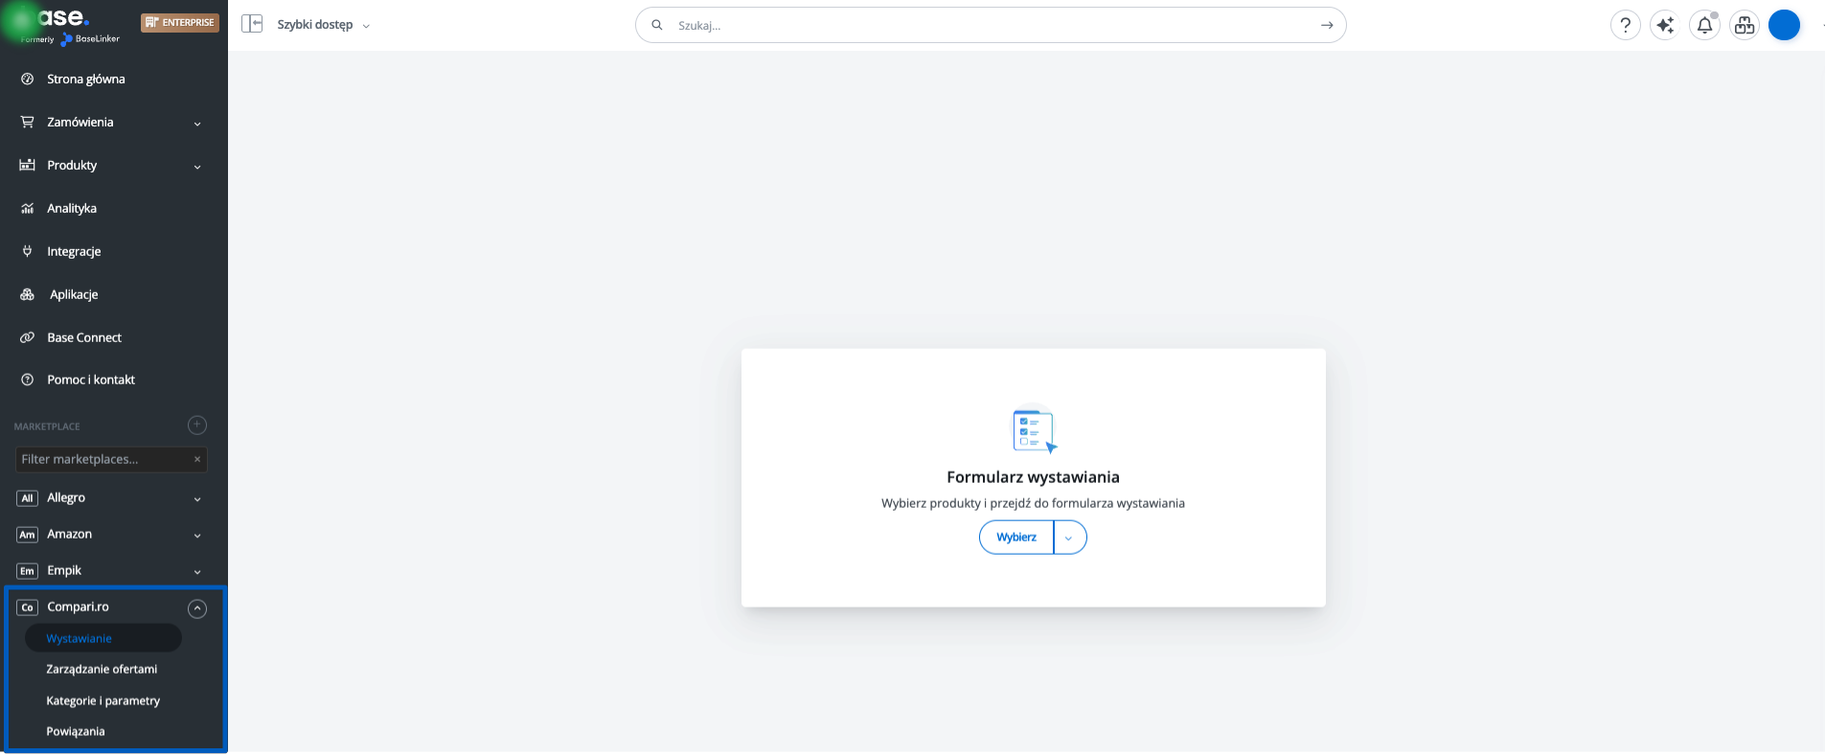Image resolution: width=1825 pixels, height=755 pixels.
Task: Open the notifications bell
Action: pyautogui.click(x=1704, y=25)
